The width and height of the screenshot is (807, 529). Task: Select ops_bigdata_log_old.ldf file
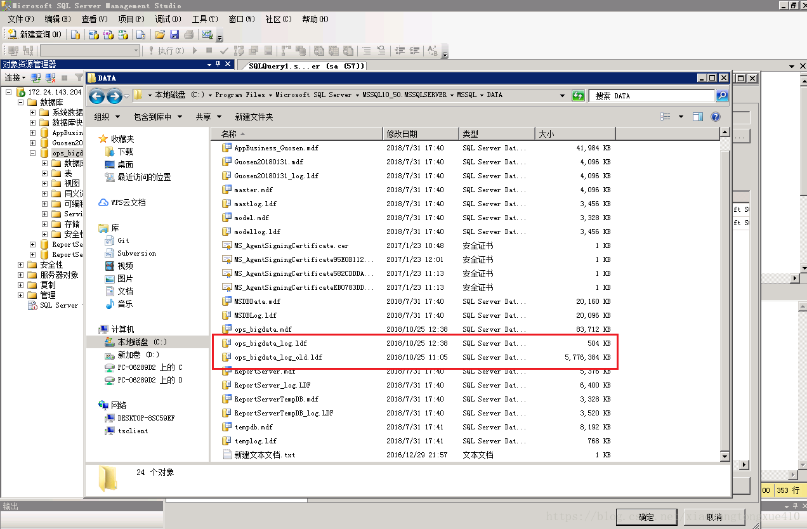tap(278, 357)
